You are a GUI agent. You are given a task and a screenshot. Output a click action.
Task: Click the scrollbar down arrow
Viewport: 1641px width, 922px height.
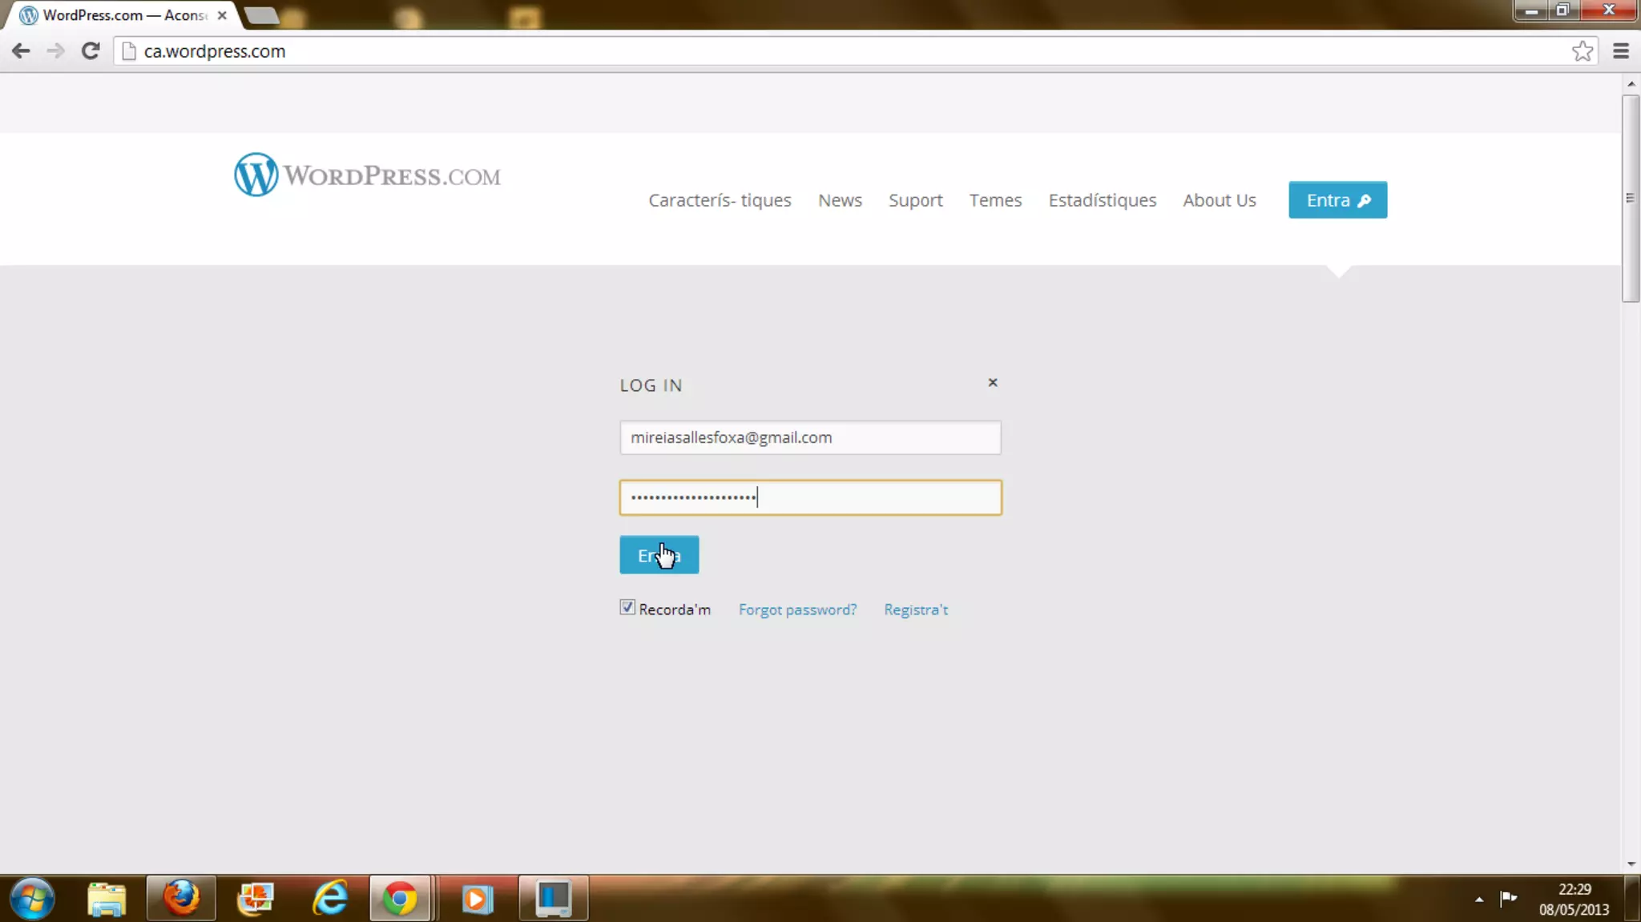pos(1631,864)
